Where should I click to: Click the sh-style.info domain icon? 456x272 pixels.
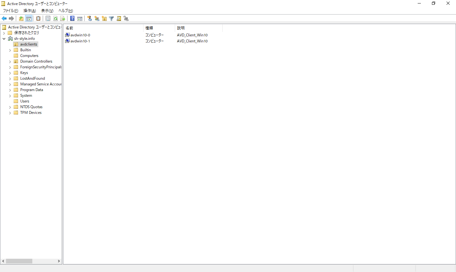click(x=10, y=39)
